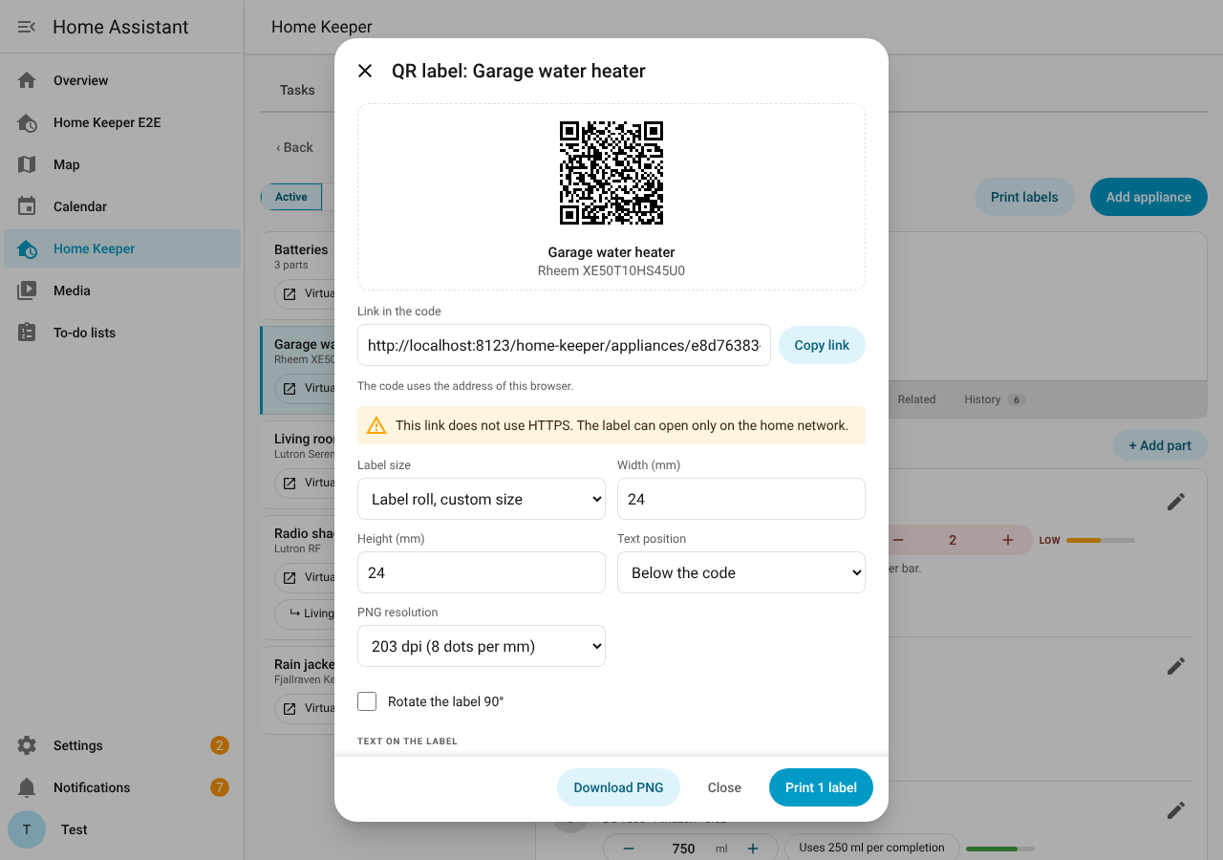Viewport: 1223px width, 860px height.
Task: Collapse the Home Assistant sidebar menu icon
Action: coord(27,27)
